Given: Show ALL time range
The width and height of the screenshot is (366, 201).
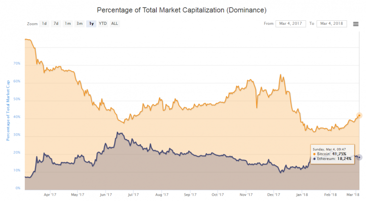Looking at the screenshot, I should point(114,24).
